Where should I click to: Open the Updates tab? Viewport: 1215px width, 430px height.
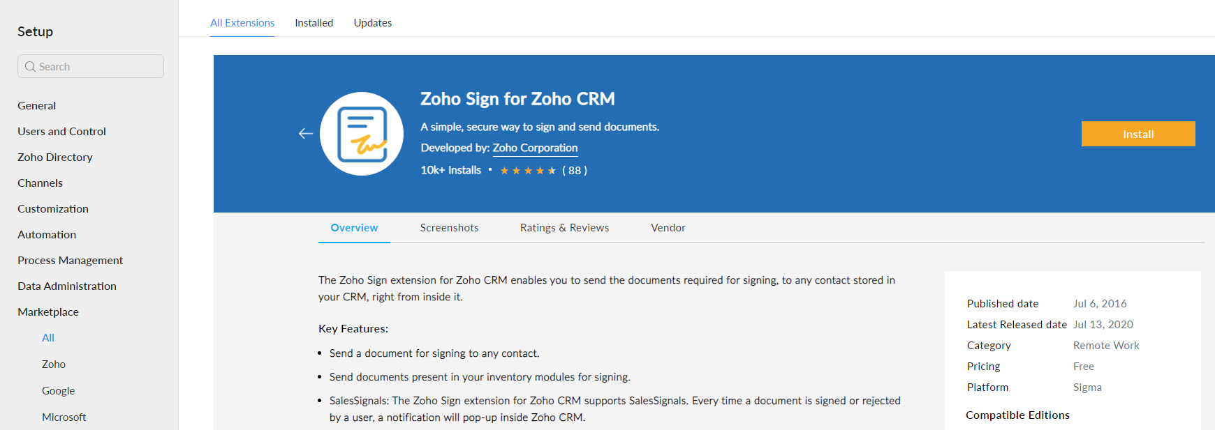pyautogui.click(x=372, y=23)
